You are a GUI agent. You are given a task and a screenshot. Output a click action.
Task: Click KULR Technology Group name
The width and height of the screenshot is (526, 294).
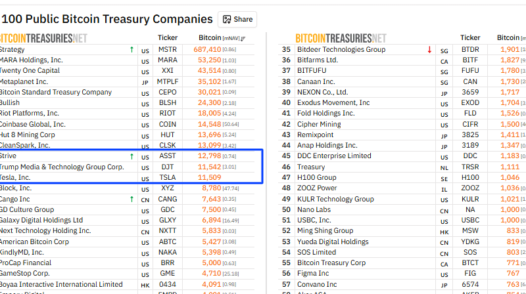335,199
